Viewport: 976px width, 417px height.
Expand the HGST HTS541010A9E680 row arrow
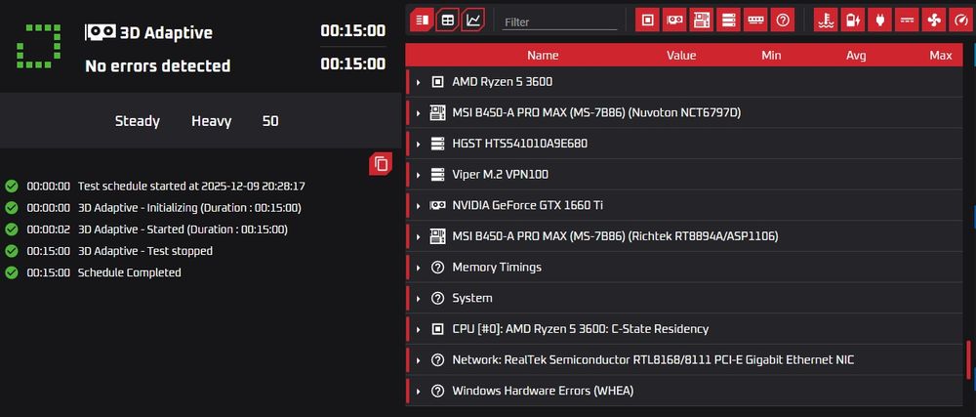(419, 144)
